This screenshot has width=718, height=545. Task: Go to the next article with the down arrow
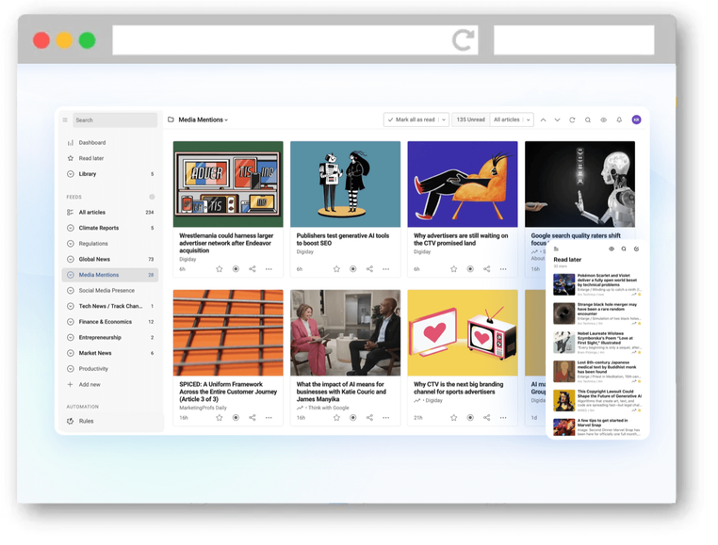557,120
